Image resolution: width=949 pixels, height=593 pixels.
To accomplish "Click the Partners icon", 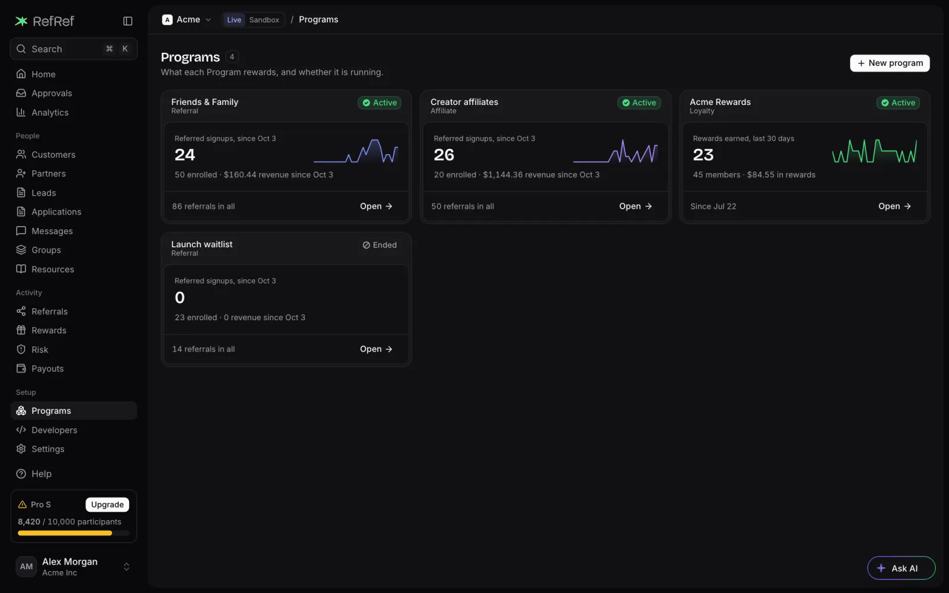I will tap(21, 173).
